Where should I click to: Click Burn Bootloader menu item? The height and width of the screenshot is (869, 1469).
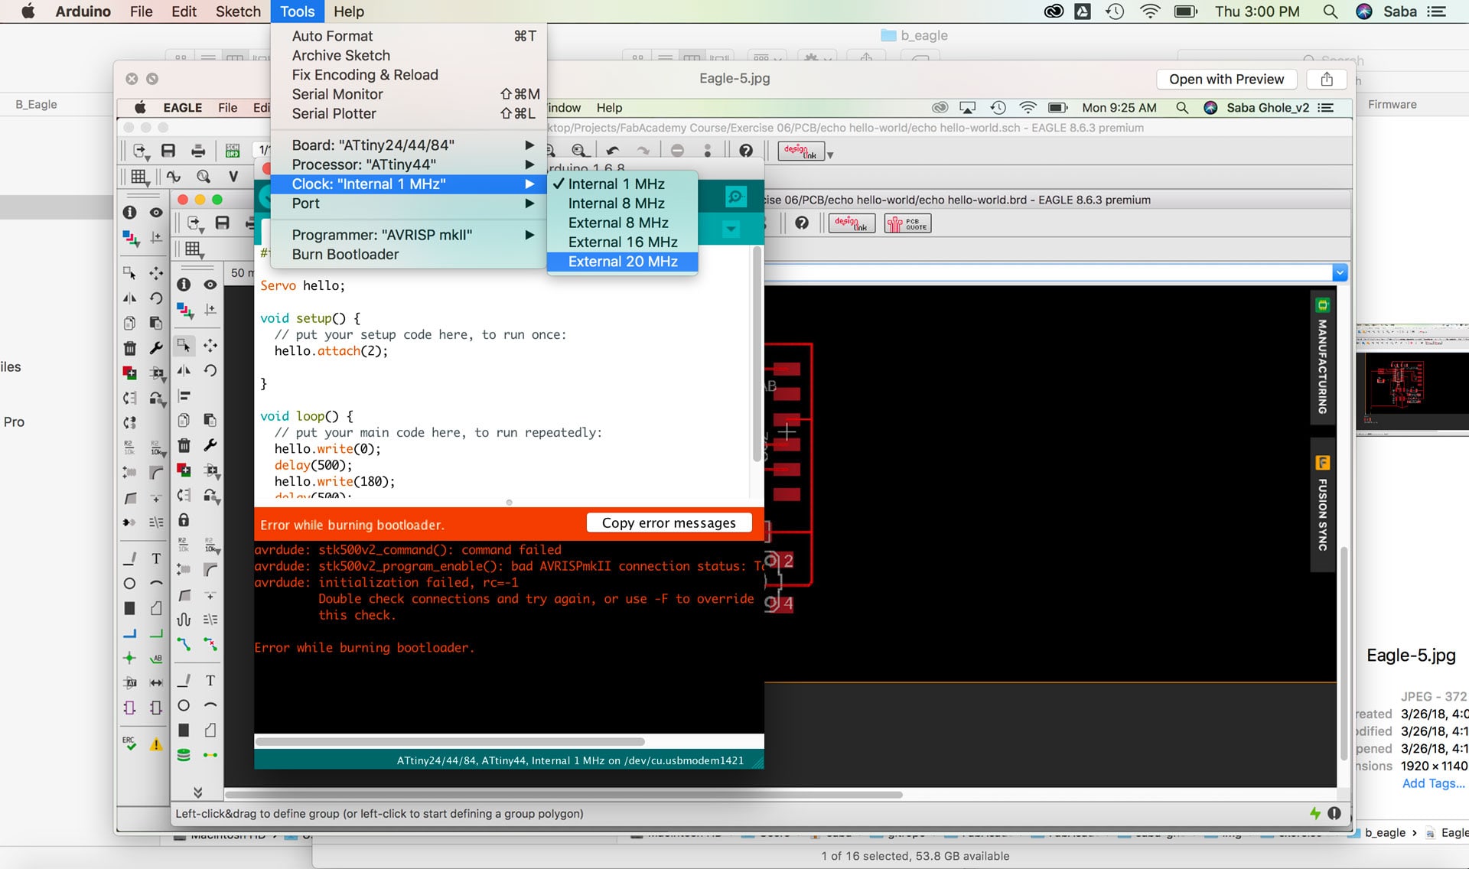pos(409,255)
